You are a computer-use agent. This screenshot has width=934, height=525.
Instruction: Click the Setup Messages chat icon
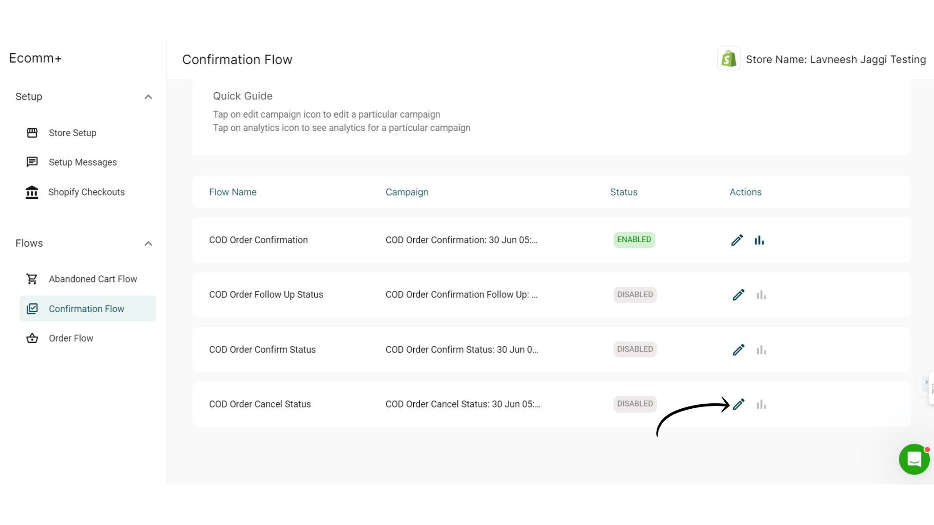pos(32,162)
